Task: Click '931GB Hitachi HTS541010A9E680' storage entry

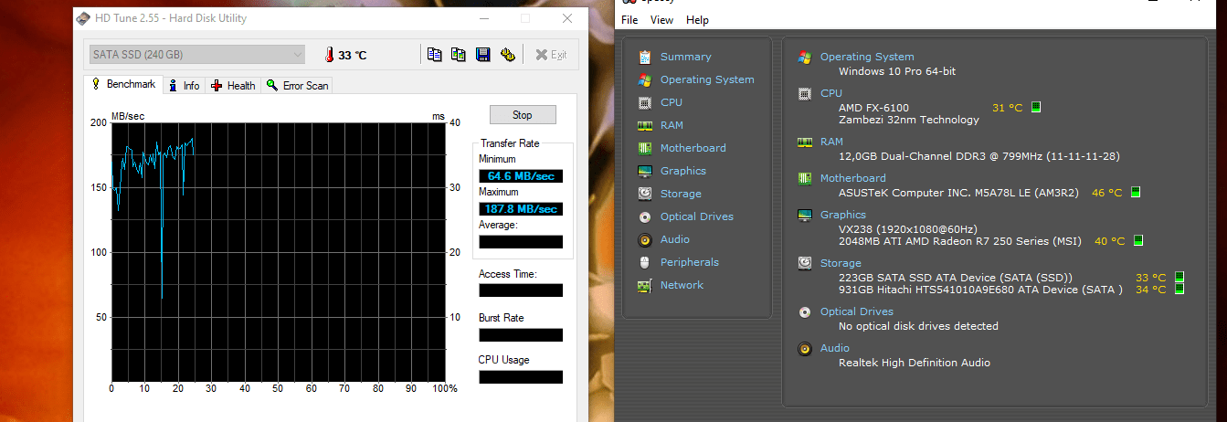Action: tap(980, 290)
